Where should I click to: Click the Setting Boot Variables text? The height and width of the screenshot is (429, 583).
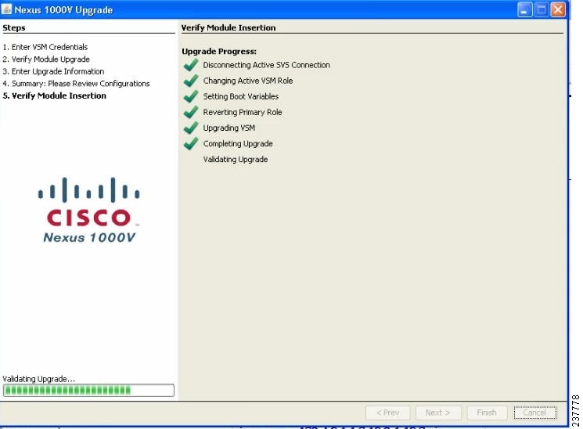240,96
